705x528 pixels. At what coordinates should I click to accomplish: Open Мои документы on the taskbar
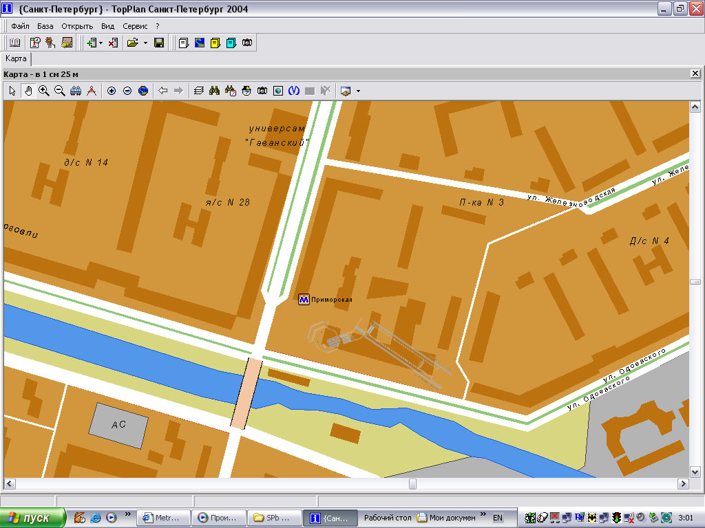446,518
